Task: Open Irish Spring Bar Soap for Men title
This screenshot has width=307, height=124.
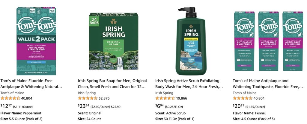Action: (112, 84)
